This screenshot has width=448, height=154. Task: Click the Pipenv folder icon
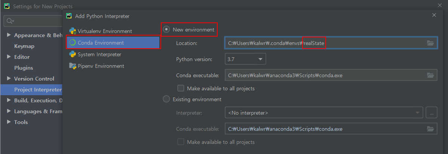[x=73, y=66]
